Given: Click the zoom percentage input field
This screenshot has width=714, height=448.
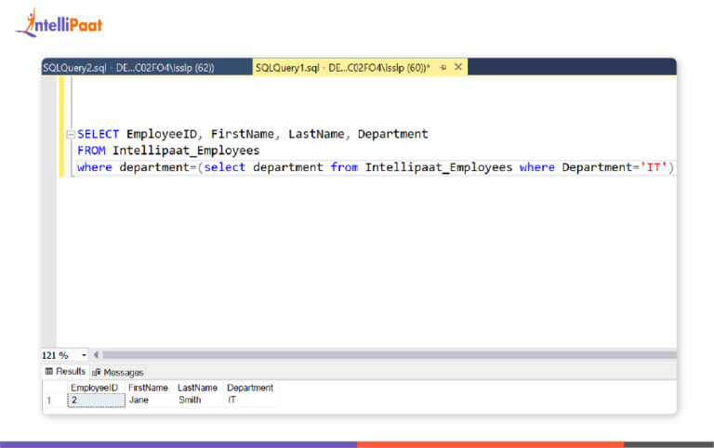Looking at the screenshot, I should [x=60, y=355].
